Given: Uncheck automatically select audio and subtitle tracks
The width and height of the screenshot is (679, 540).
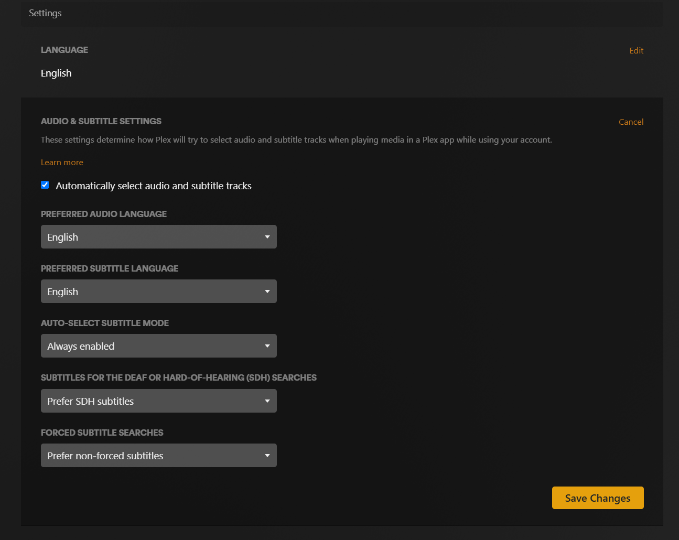Looking at the screenshot, I should 45,185.
